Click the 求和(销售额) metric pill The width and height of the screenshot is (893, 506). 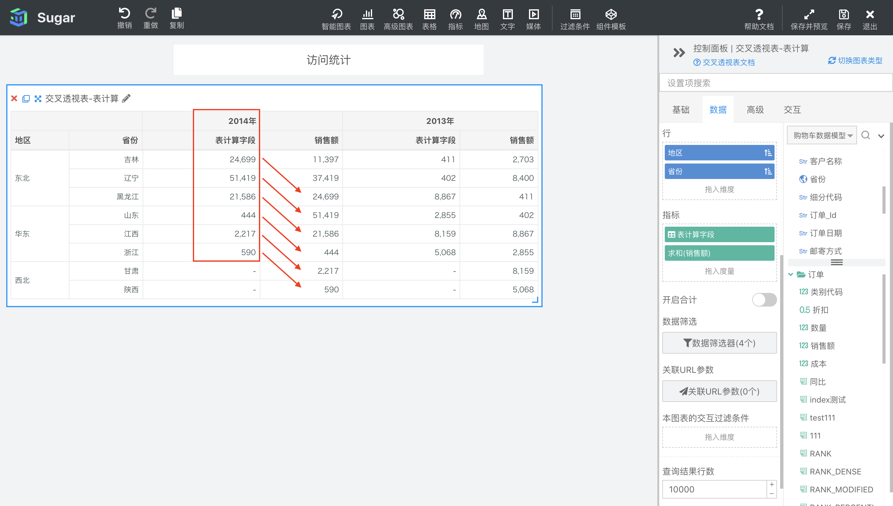pyautogui.click(x=719, y=253)
